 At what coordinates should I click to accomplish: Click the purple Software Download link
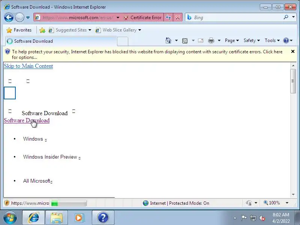coord(27,120)
